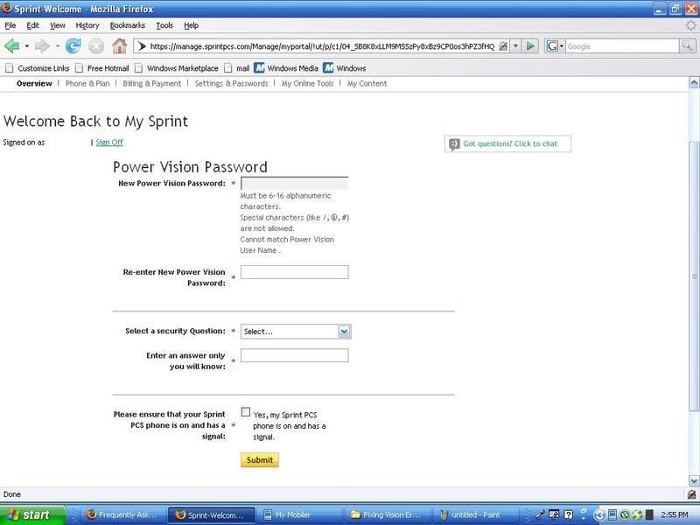Click the grey Forward arrow button
Image resolution: width=700 pixels, height=525 pixels.
[42, 45]
